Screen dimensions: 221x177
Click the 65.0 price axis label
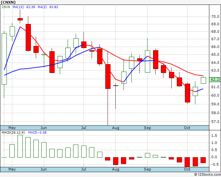[x=215, y=54]
